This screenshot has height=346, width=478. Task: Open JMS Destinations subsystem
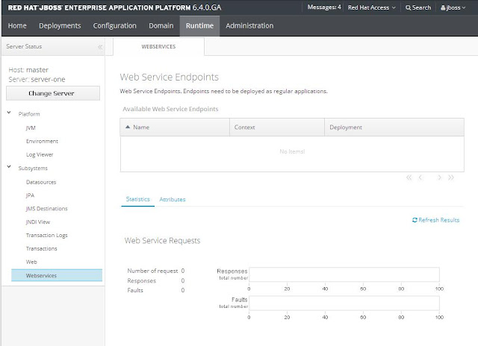point(46,209)
